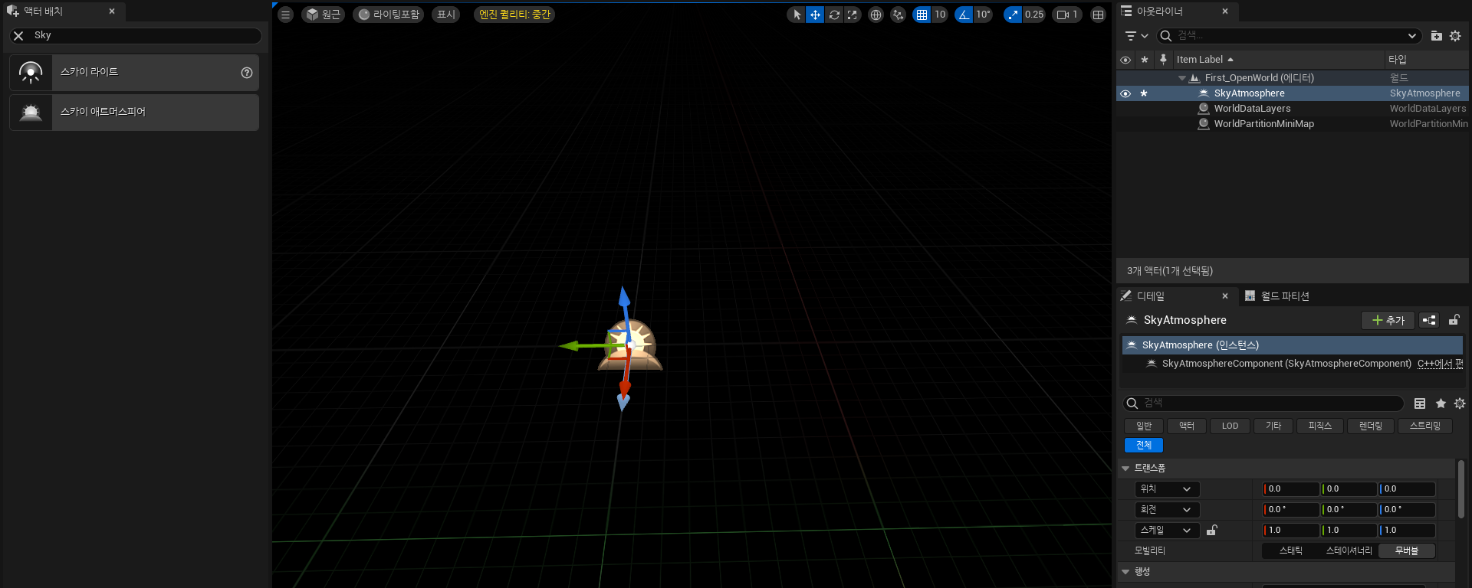Viewport: 1472px width, 588px height.
Task: Select WorldDataLayers in outliner
Action: 1252,109
